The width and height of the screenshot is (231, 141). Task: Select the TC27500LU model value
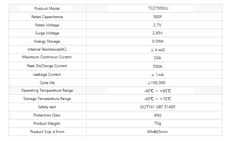point(157,9)
